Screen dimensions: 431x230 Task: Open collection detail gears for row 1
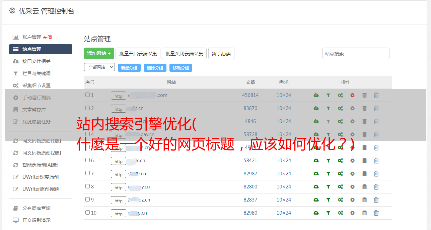click(x=340, y=95)
